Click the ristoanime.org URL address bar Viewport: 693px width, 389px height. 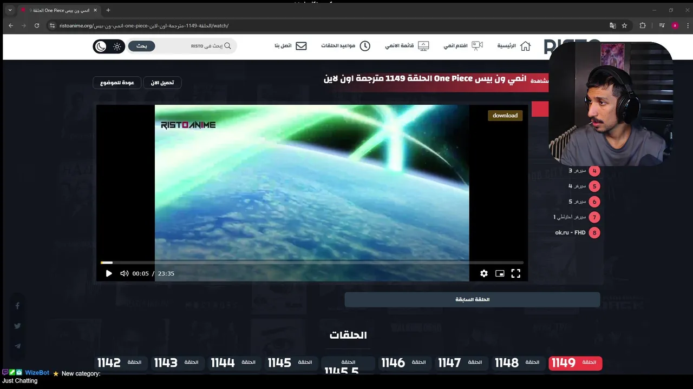[325, 25]
